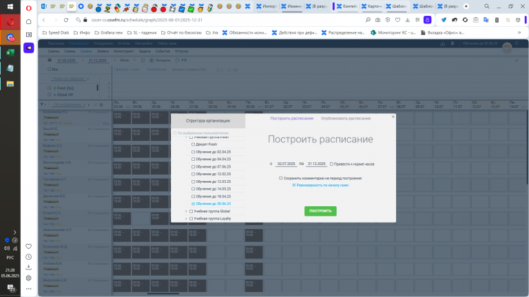Open a new browser tab

tap(466, 6)
